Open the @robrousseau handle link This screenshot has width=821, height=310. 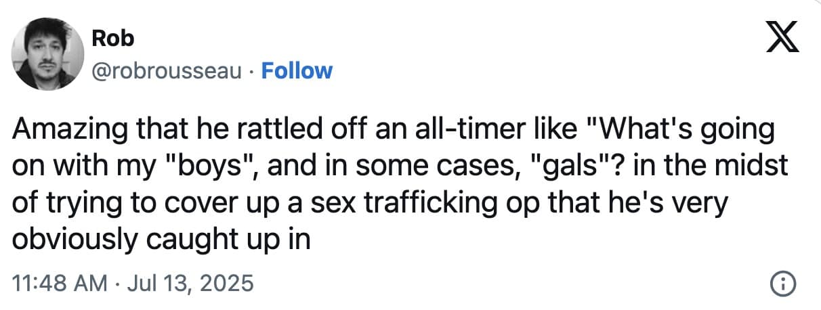click(171, 70)
